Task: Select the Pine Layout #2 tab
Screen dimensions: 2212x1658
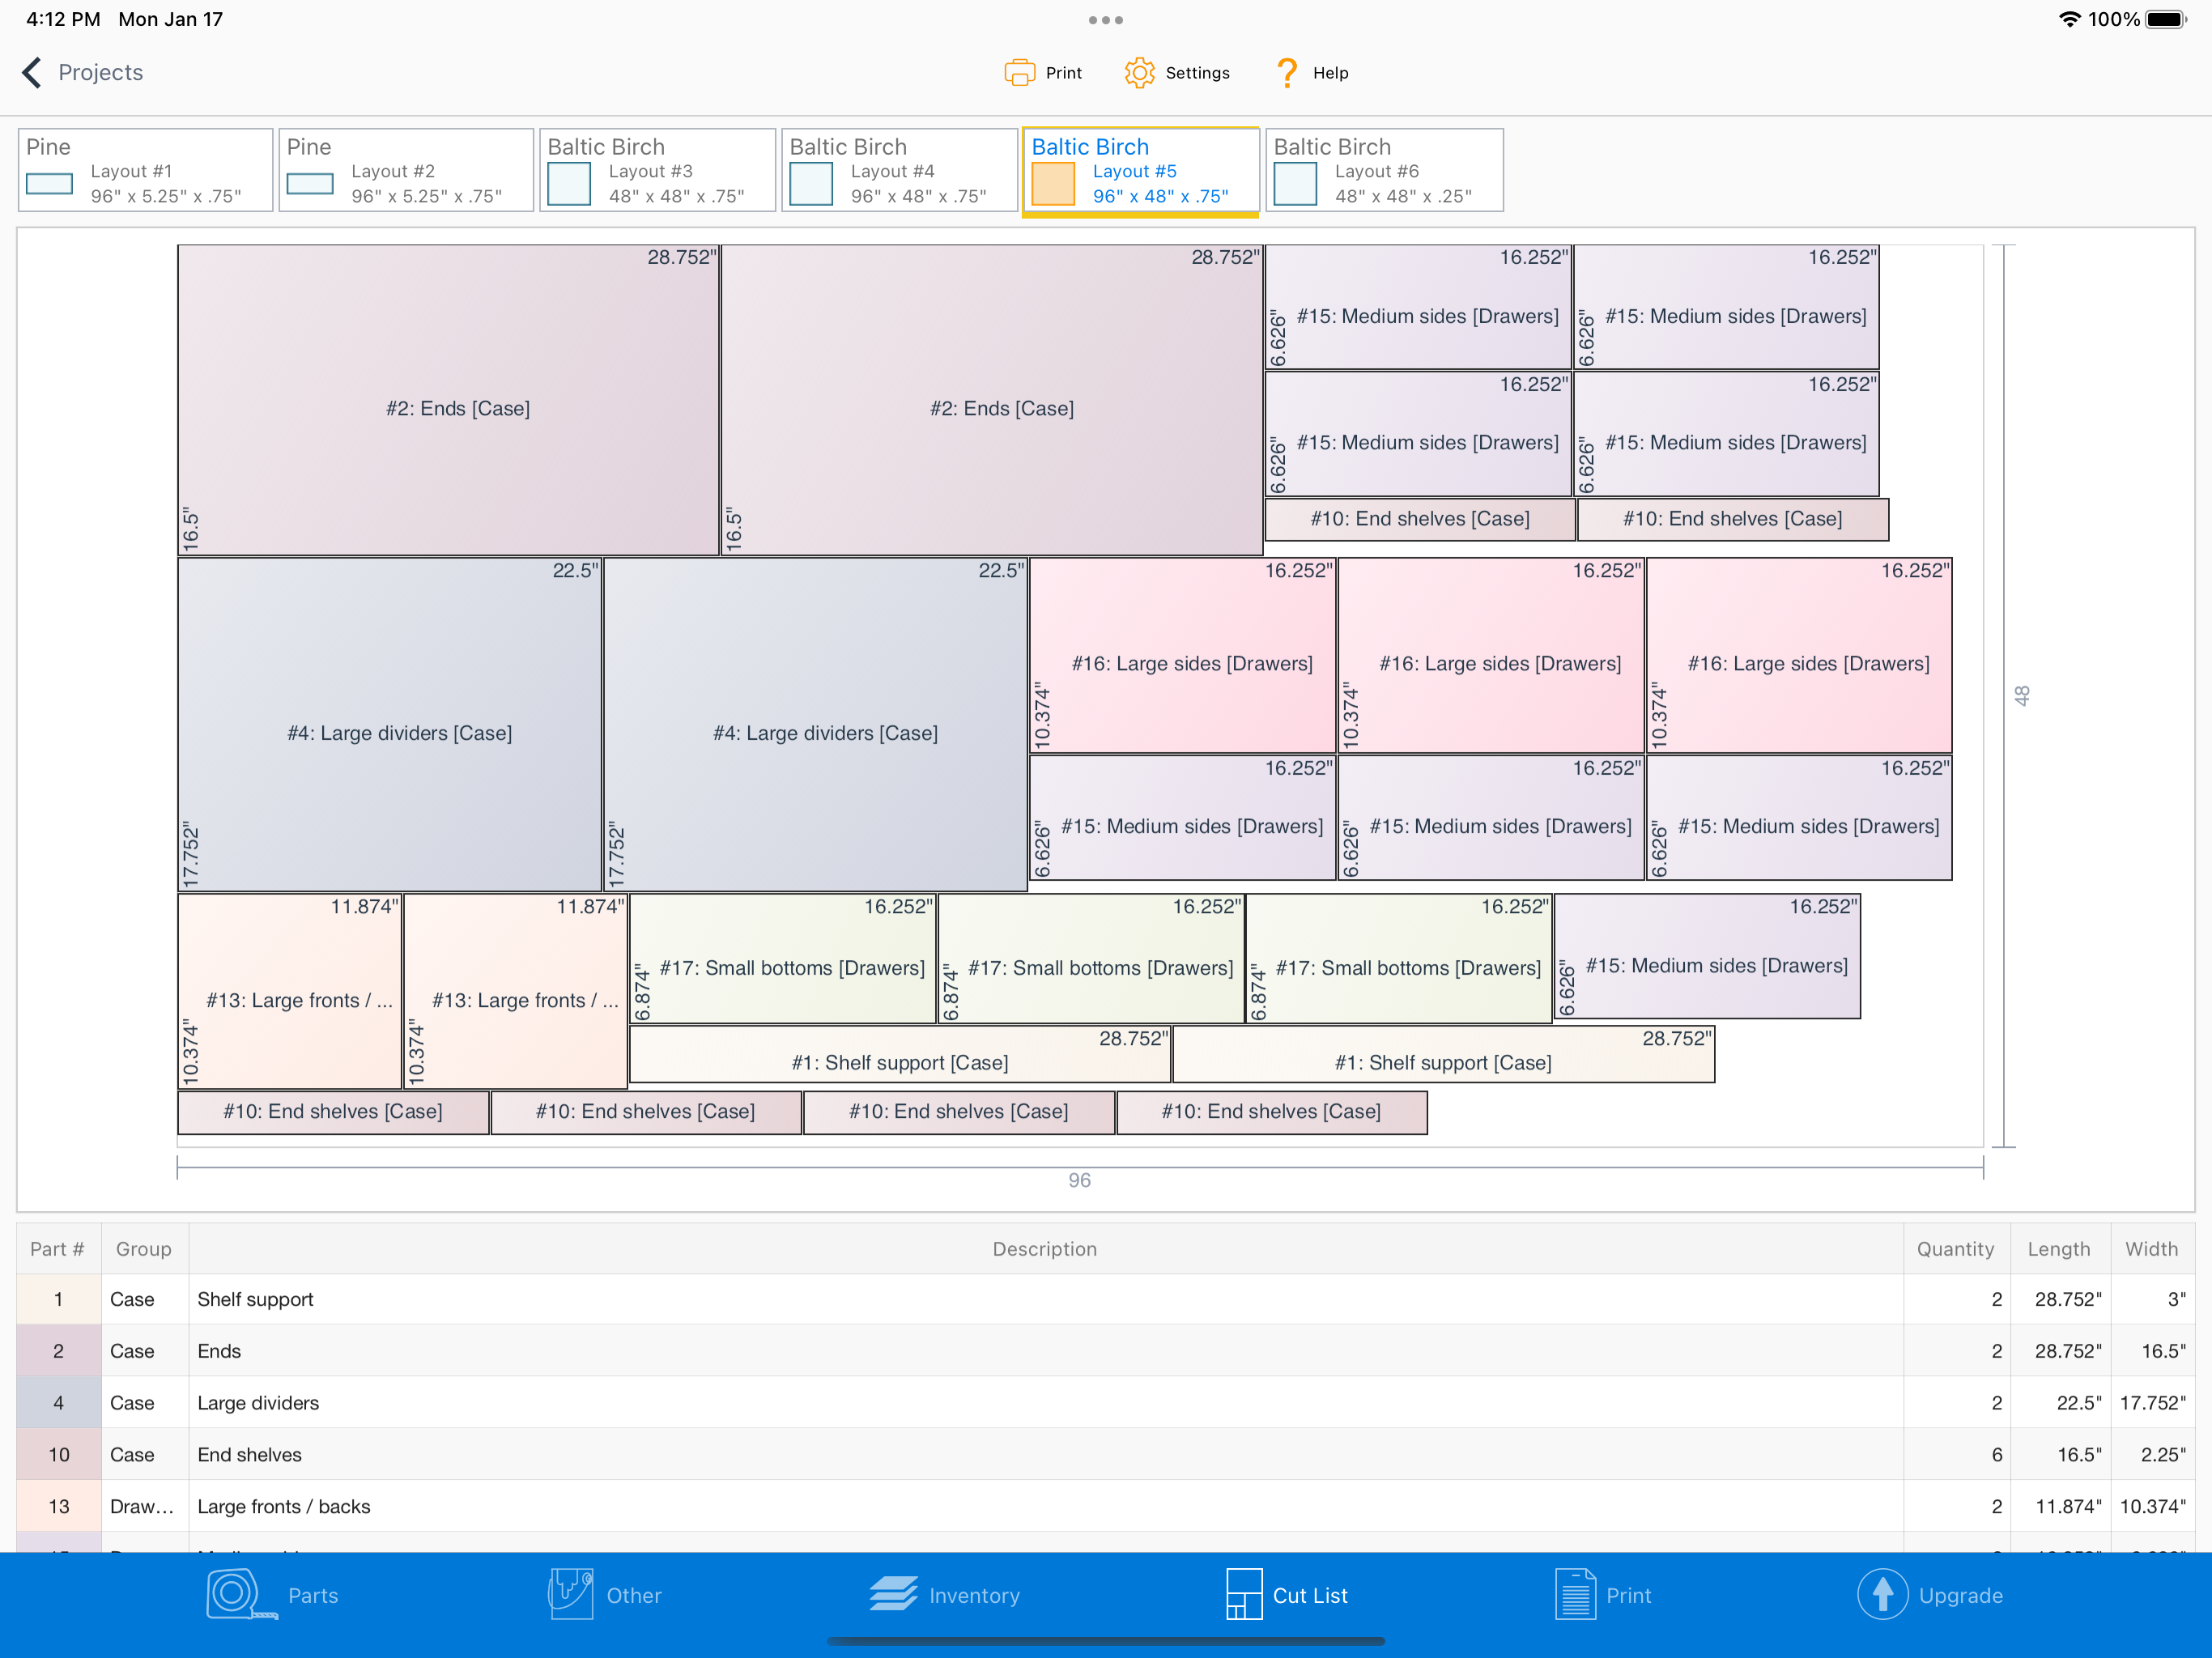Action: 406,170
